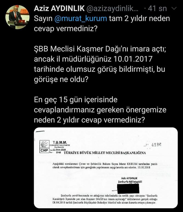
Task: Click the 'En geç 15 gün içerisinde' paragraph
Action: tap(100, 110)
